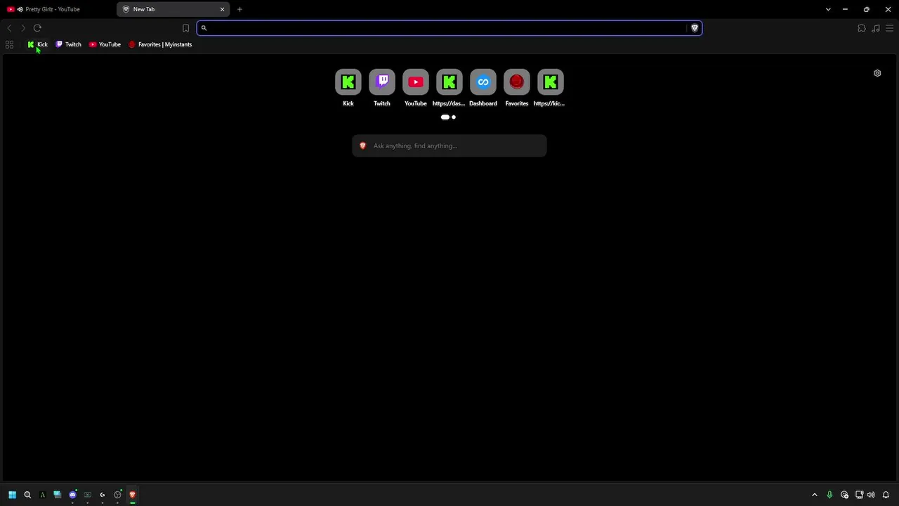899x506 pixels.
Task: Open the Twitch shortcut tile
Action: (382, 82)
